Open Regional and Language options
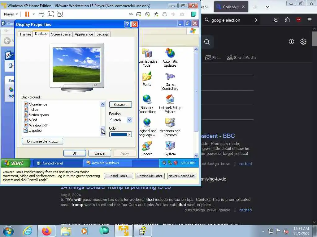This screenshot has width=317, height=237. 148,127
